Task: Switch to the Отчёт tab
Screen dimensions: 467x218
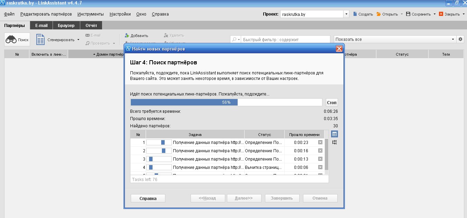Action: 91,25
